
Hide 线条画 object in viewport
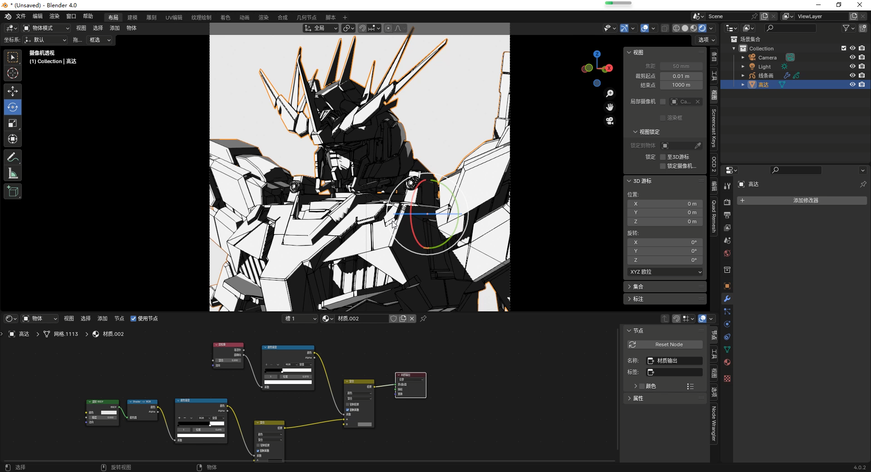(x=852, y=75)
